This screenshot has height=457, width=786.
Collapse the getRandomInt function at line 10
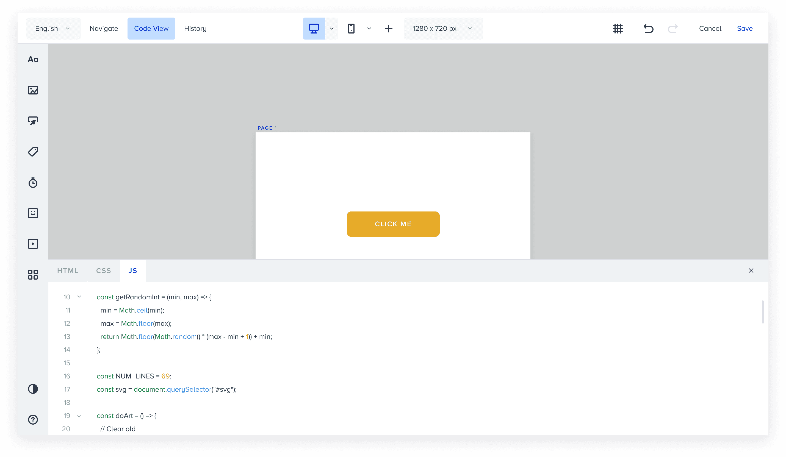pyautogui.click(x=79, y=297)
